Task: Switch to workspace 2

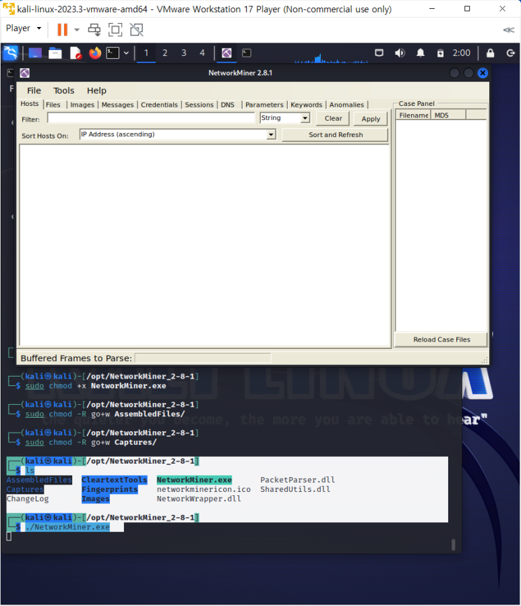Action: coord(164,53)
